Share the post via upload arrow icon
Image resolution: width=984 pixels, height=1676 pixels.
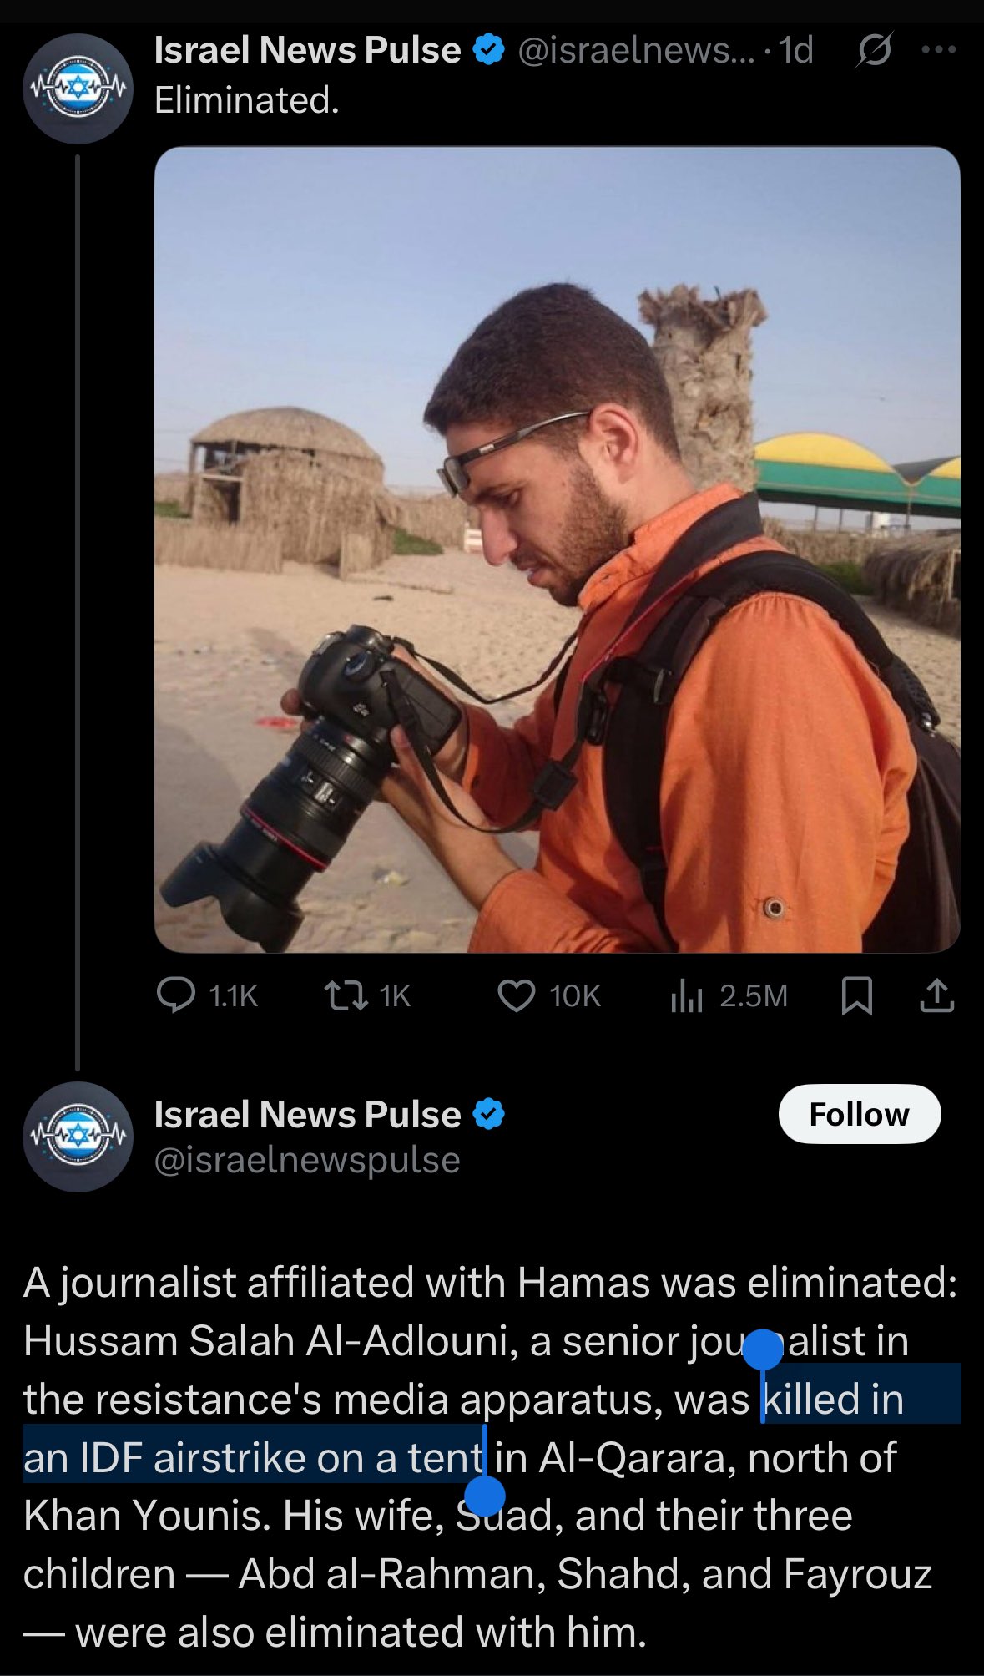tap(936, 995)
